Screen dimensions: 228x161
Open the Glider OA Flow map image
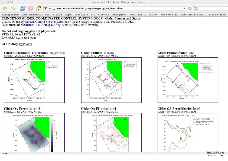click(x=111, y=133)
